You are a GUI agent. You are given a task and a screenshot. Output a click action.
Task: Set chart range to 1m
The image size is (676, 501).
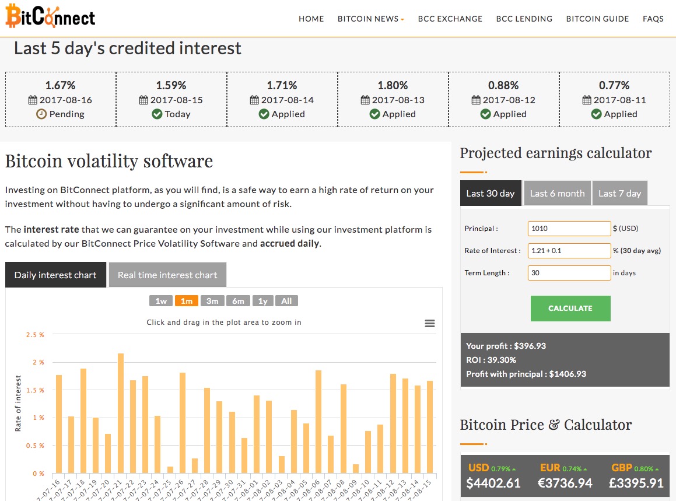187,301
